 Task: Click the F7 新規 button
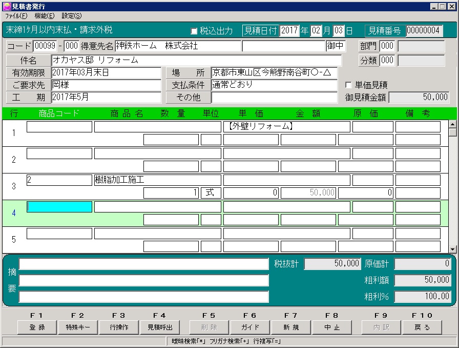pyautogui.click(x=291, y=327)
